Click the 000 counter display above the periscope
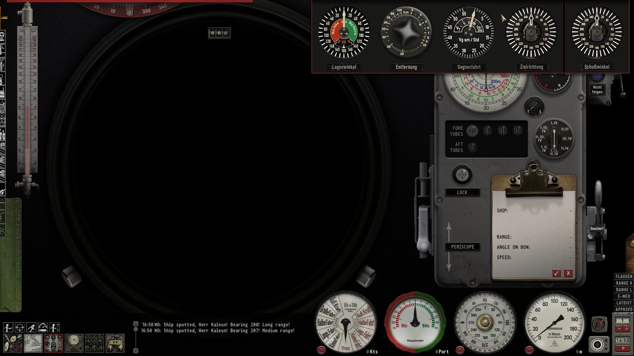634x356 pixels. (x=219, y=33)
